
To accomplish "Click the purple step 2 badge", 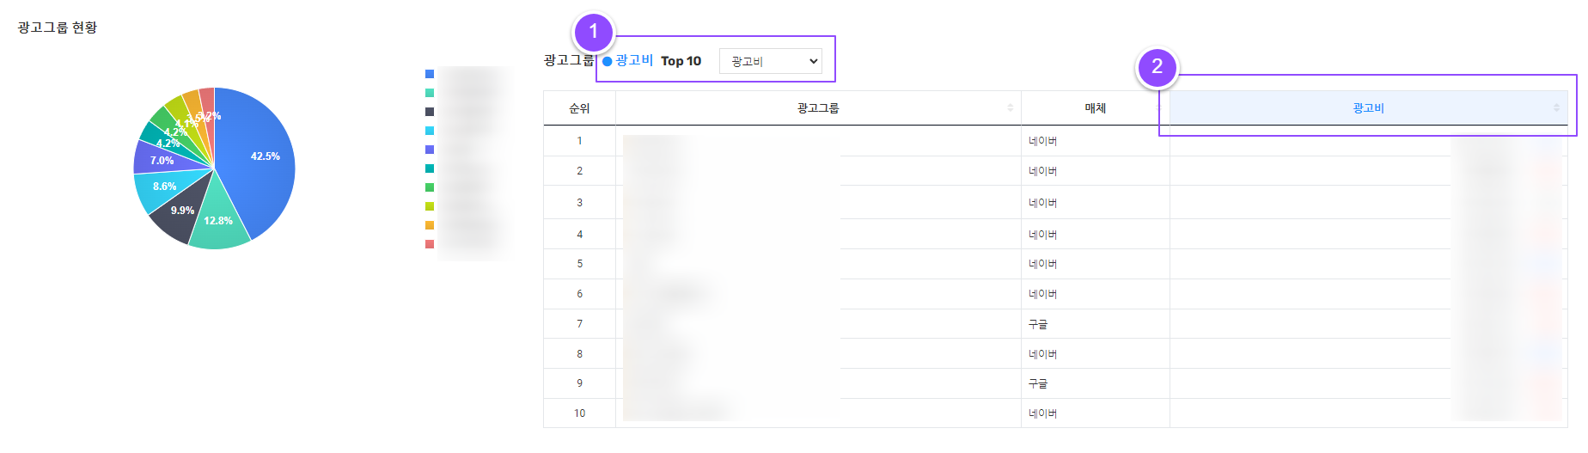I will pos(1157,67).
